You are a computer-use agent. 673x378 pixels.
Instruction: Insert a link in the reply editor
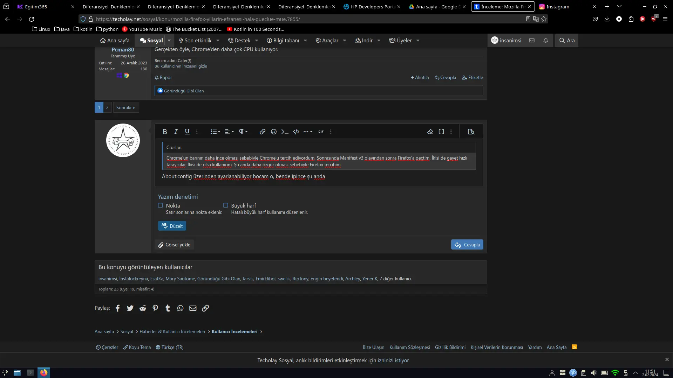pos(263,132)
